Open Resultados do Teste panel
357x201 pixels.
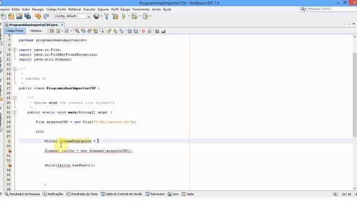[x=82, y=194]
